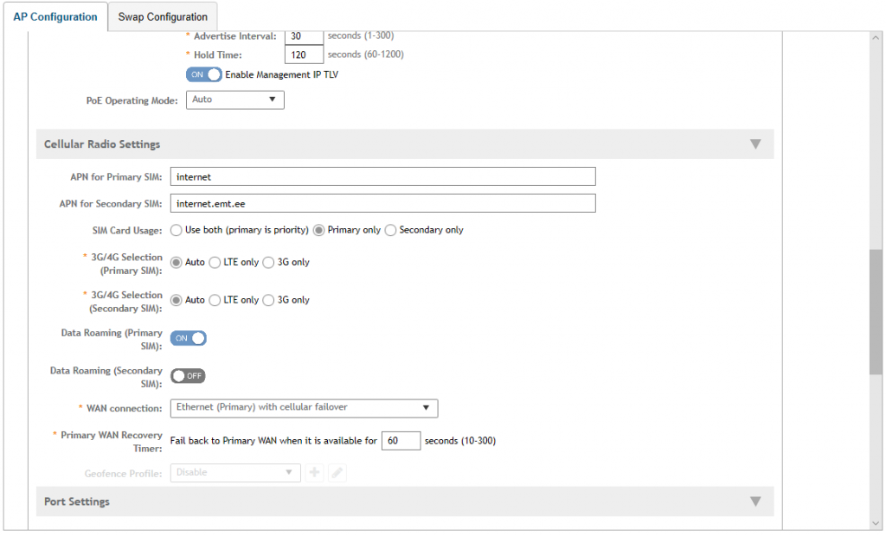Select 'Secondary only' SIM card usage
The width and height of the screenshot is (886, 536).
tap(390, 230)
